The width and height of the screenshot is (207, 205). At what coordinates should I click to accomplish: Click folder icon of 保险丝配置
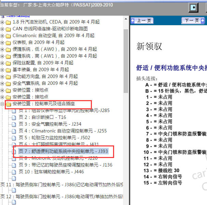coord(8,63)
